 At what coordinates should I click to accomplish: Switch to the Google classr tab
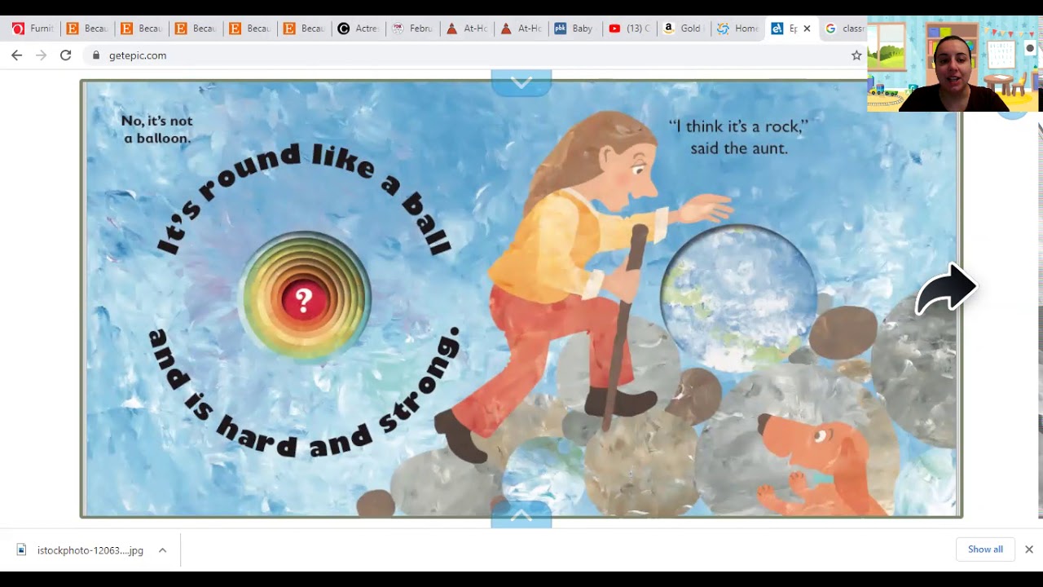click(844, 29)
